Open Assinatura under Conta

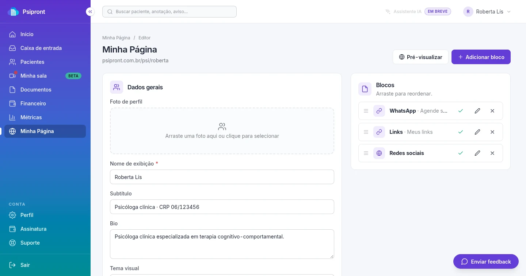coord(45,229)
